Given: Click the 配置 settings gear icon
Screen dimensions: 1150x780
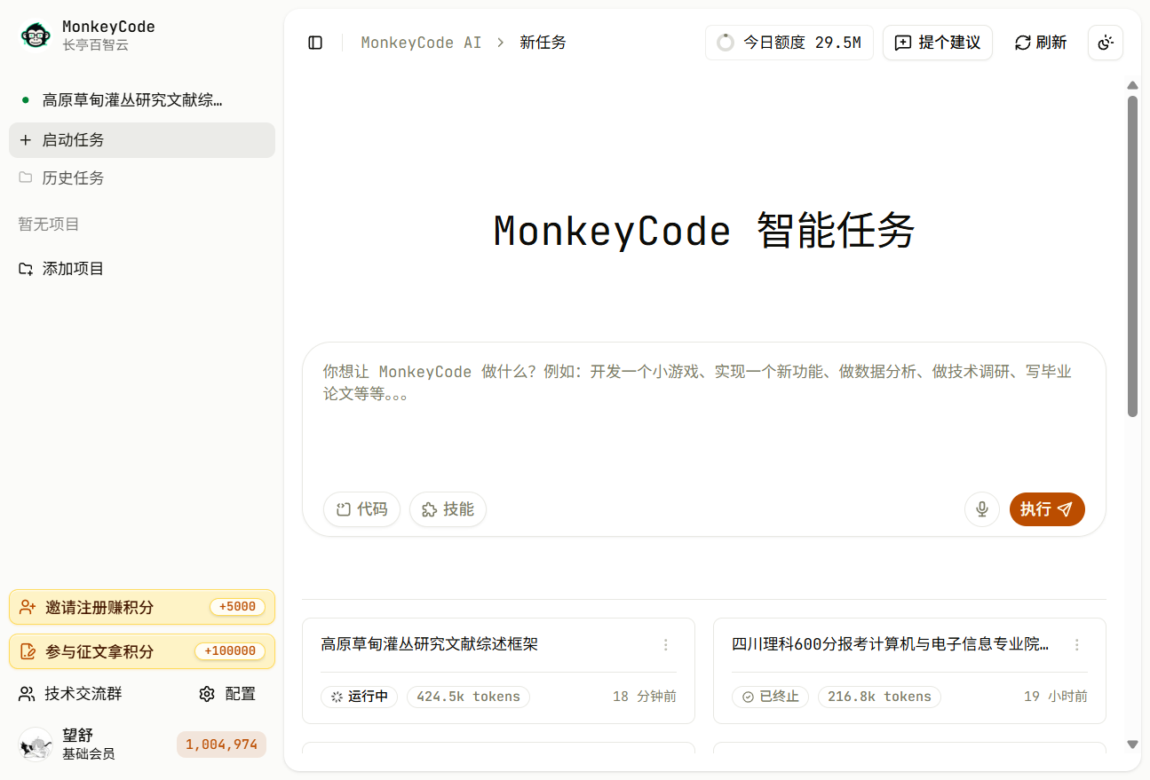Looking at the screenshot, I should click(207, 694).
